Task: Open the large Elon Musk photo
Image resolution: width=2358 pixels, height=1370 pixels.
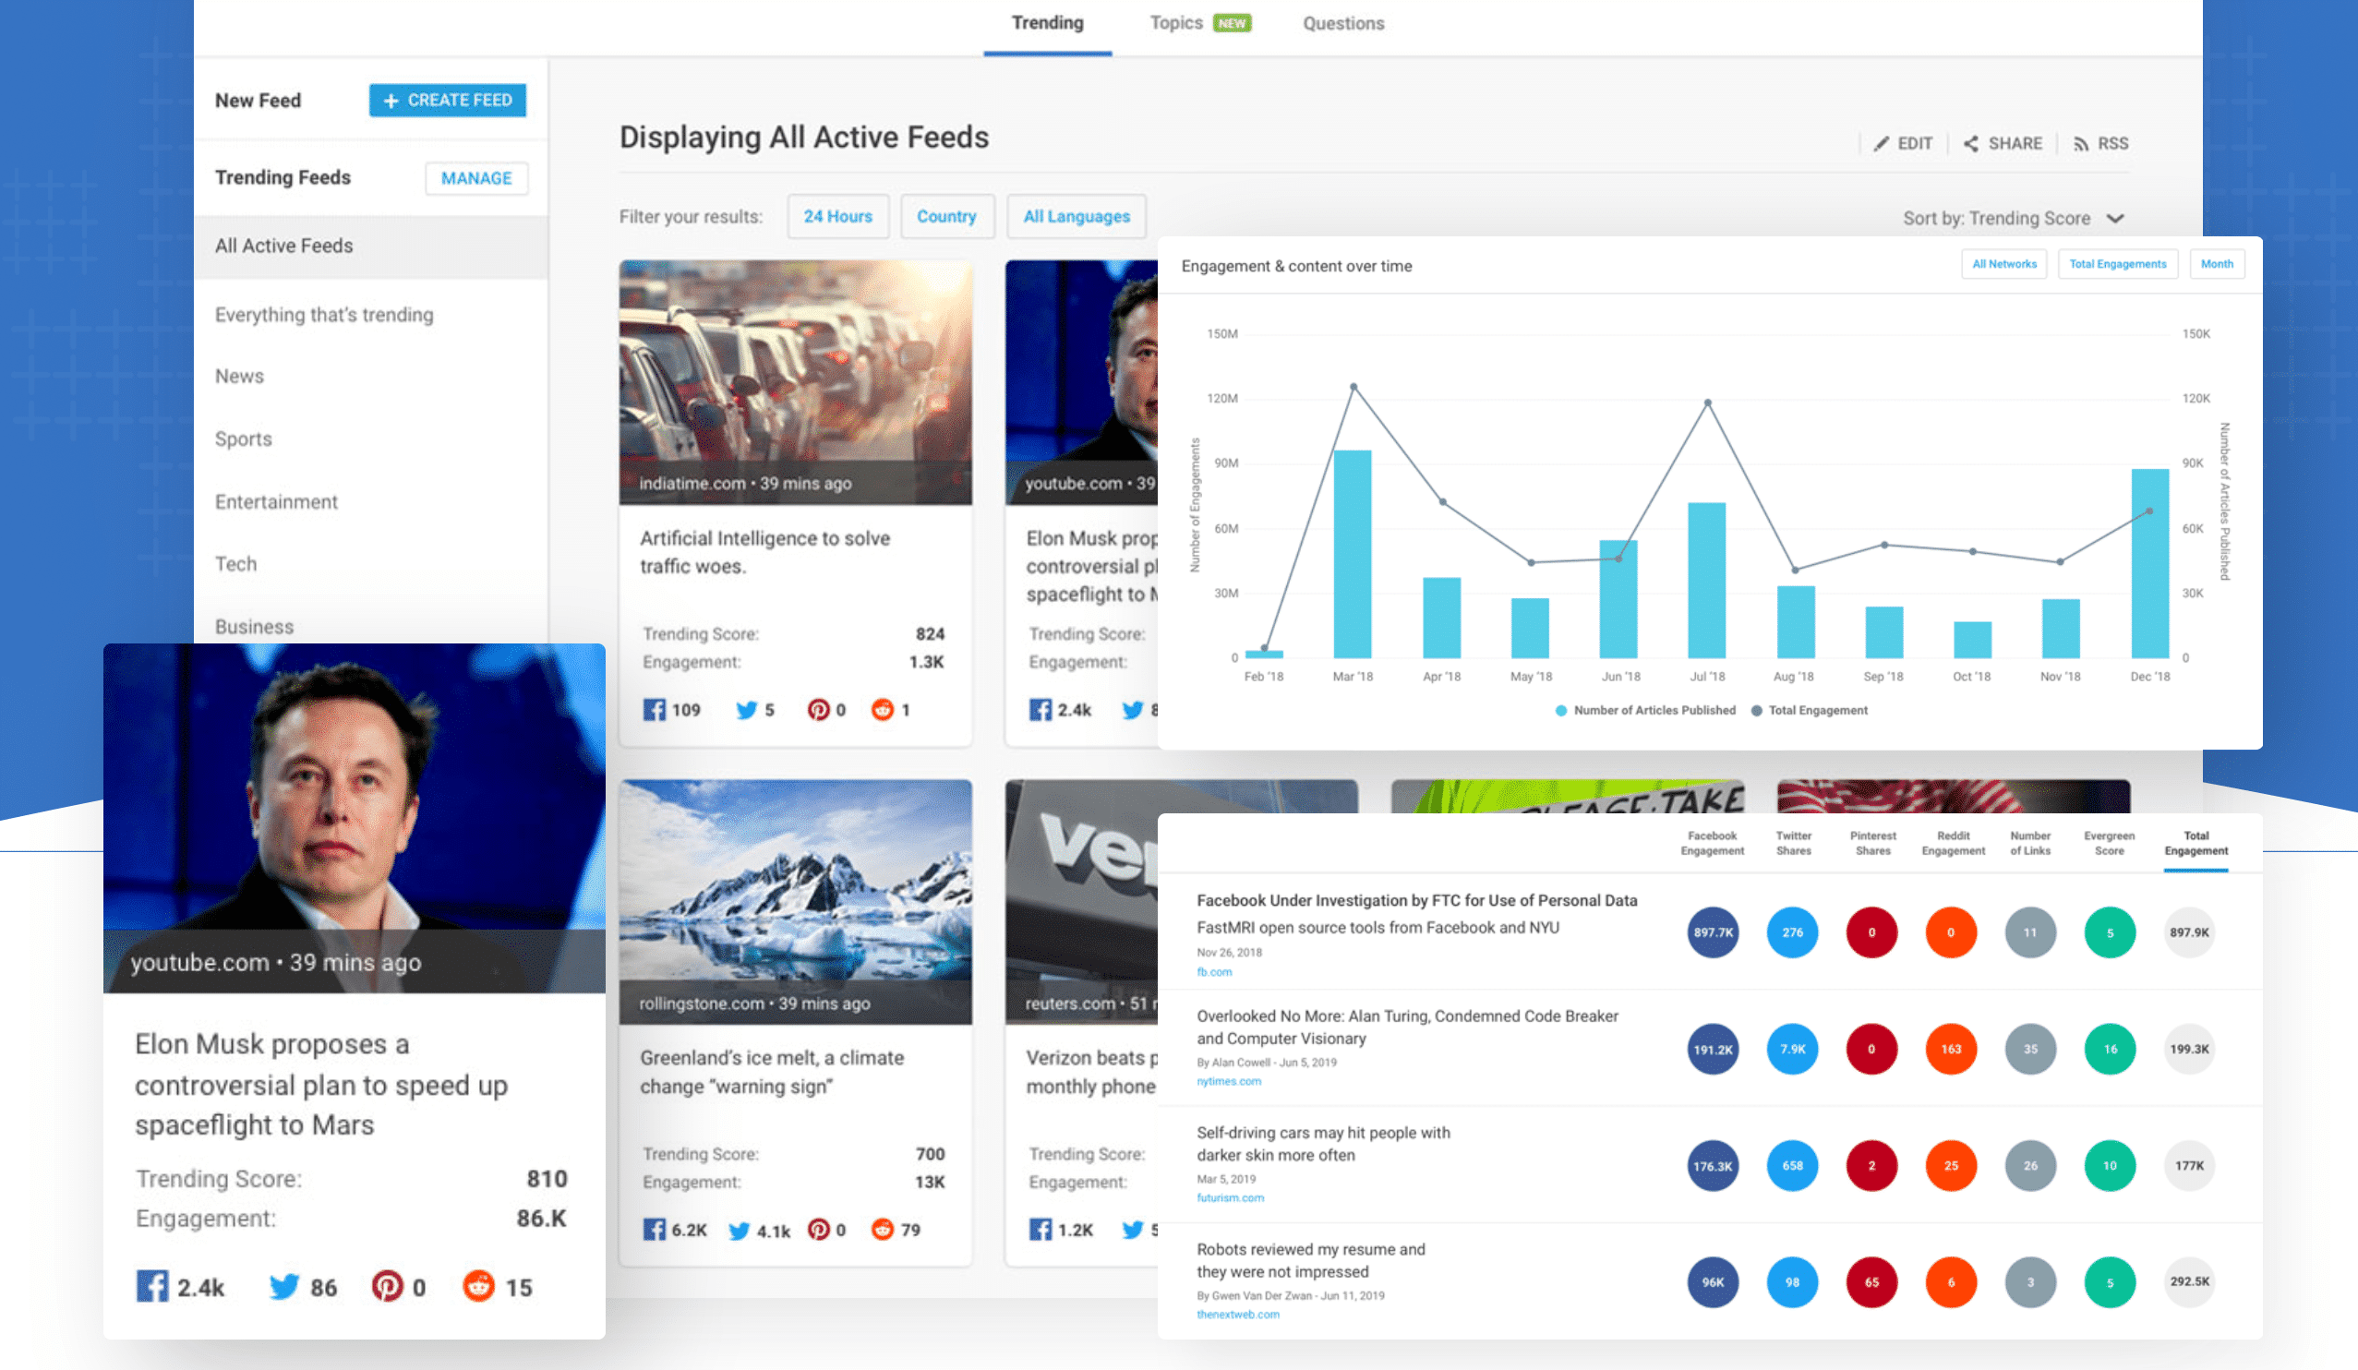Action: (354, 818)
